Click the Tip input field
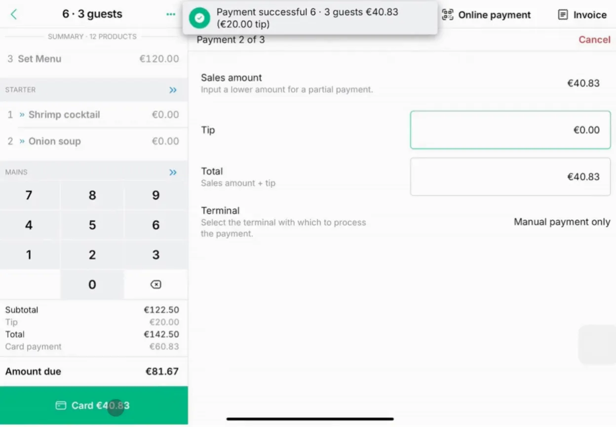Viewport: 616px width, 427px height. (510, 130)
